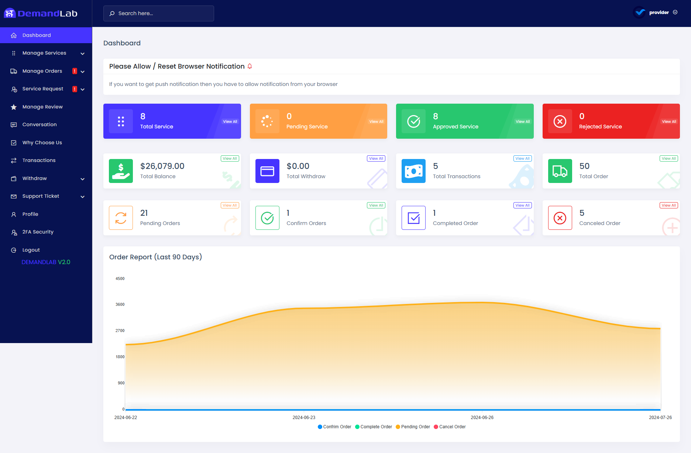Expand the Manage Services submenu
The image size is (691, 453).
82,53
